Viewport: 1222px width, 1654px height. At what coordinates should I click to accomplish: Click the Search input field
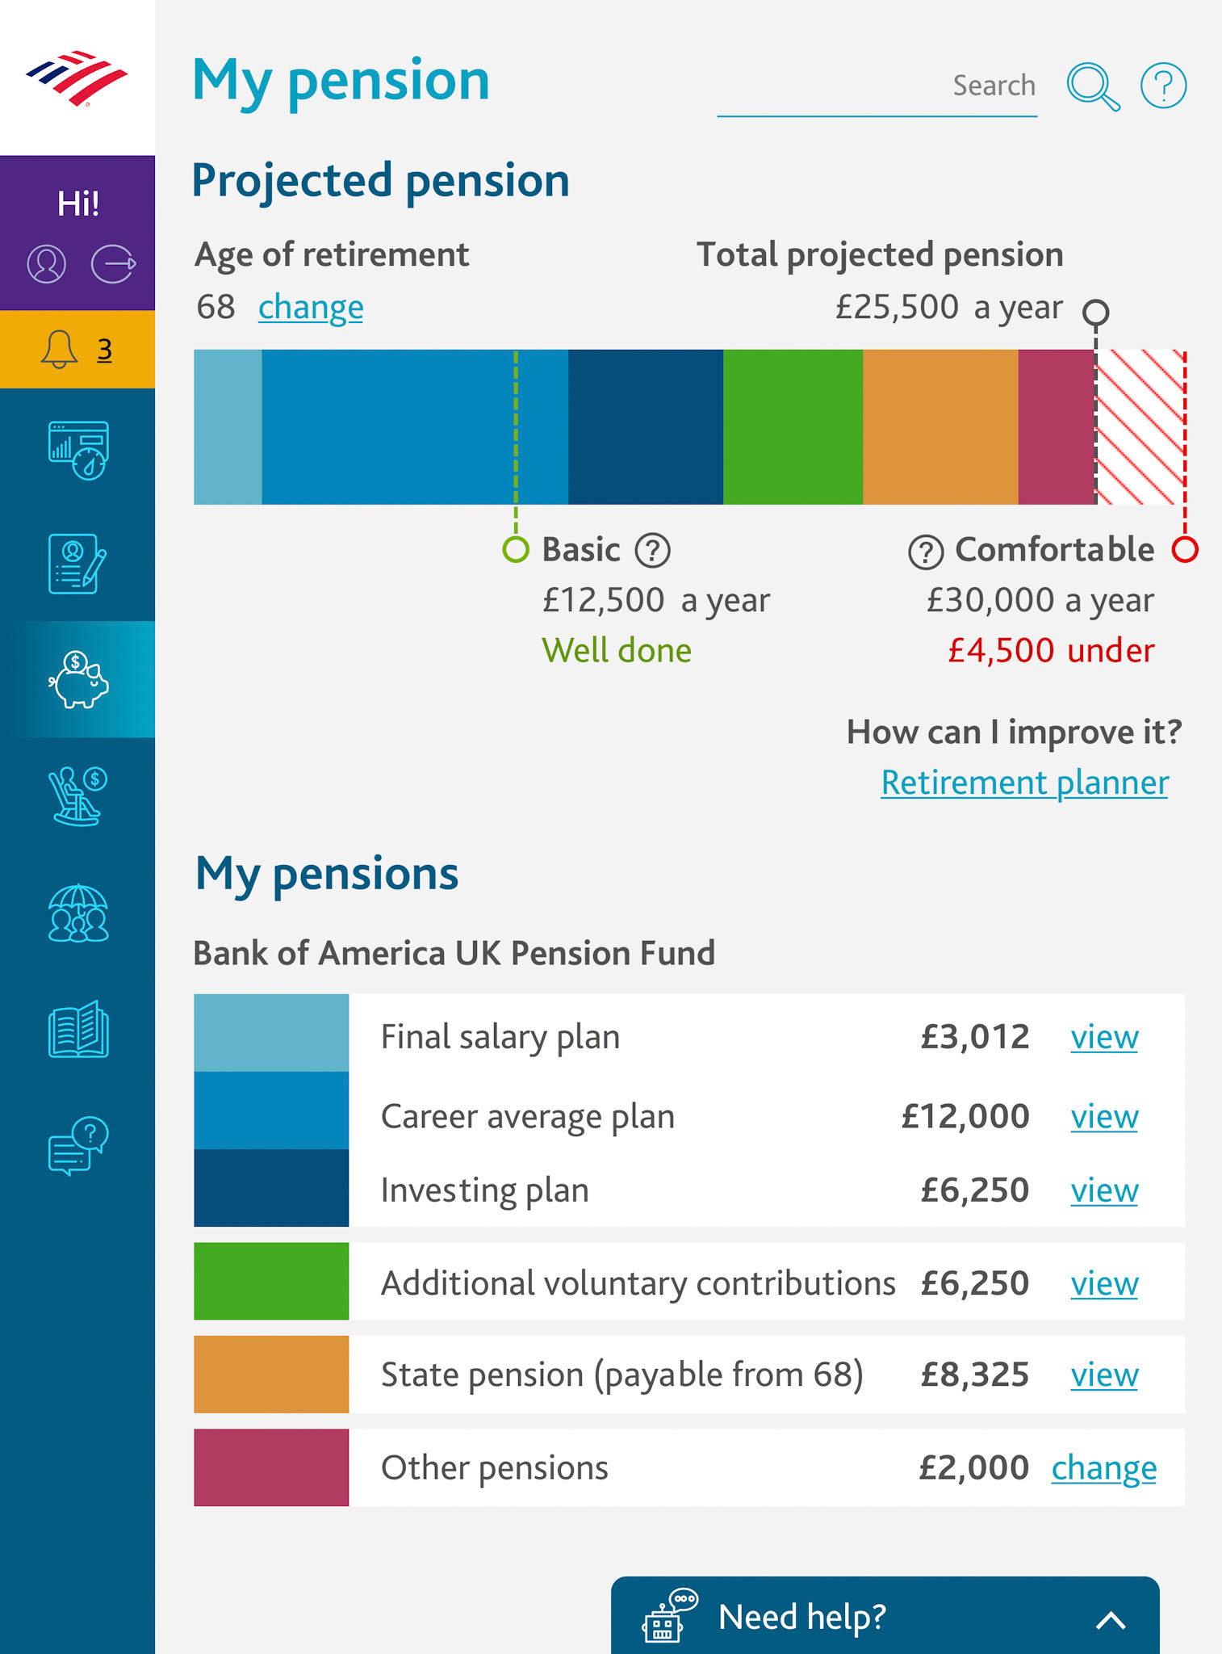click(x=877, y=86)
